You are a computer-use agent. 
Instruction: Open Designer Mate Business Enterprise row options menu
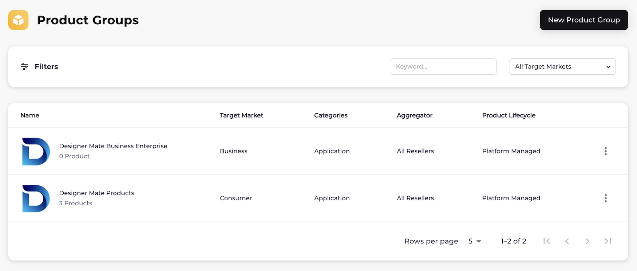click(606, 151)
